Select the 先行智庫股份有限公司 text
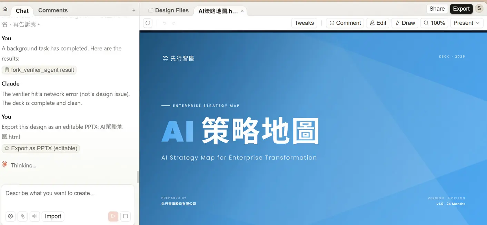The height and width of the screenshot is (225, 487). tap(179, 204)
